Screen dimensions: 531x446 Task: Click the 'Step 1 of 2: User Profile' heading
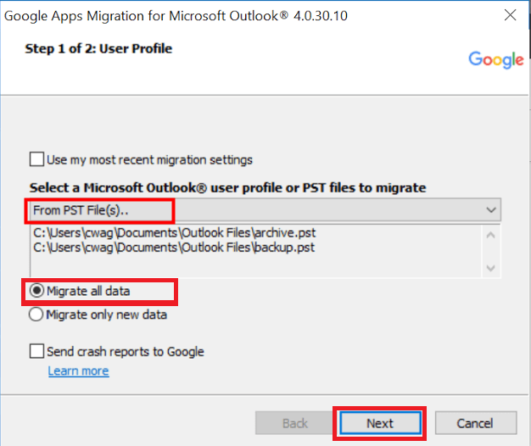98,48
